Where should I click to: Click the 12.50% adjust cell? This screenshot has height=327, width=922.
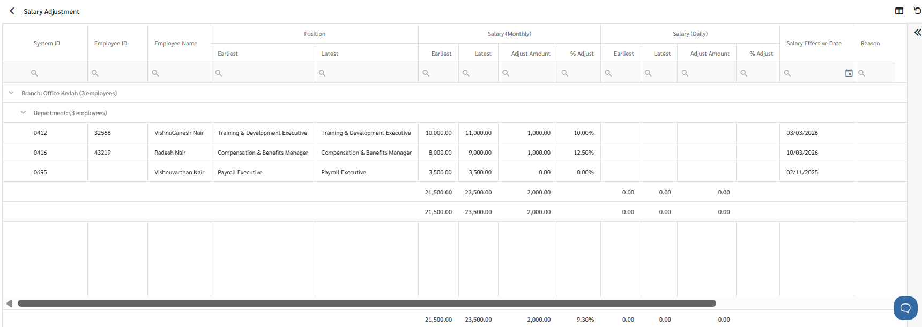tap(579, 153)
